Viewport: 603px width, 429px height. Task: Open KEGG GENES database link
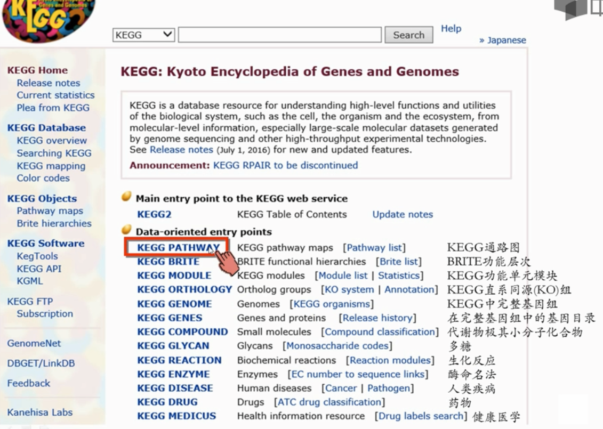170,318
